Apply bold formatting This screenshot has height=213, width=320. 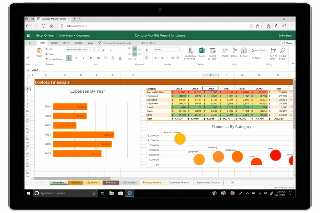coord(68,58)
